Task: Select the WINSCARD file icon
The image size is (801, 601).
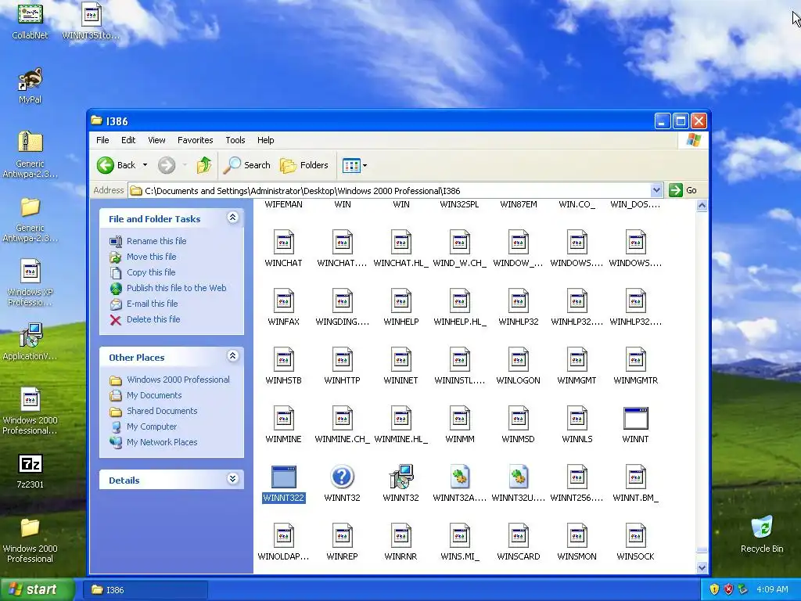Action: [x=519, y=536]
